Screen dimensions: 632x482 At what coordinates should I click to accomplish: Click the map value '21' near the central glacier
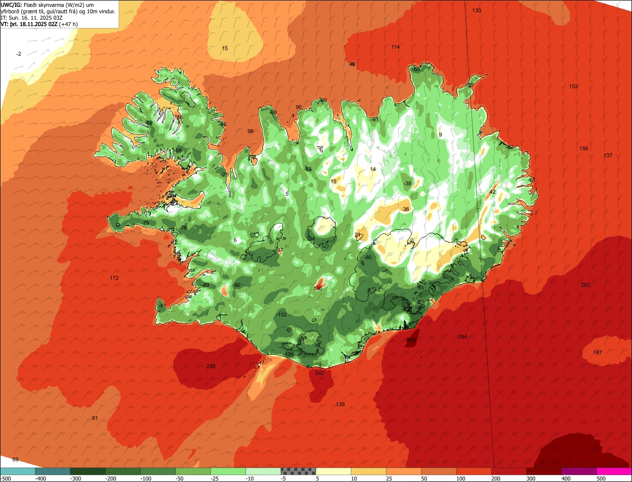click(358, 235)
